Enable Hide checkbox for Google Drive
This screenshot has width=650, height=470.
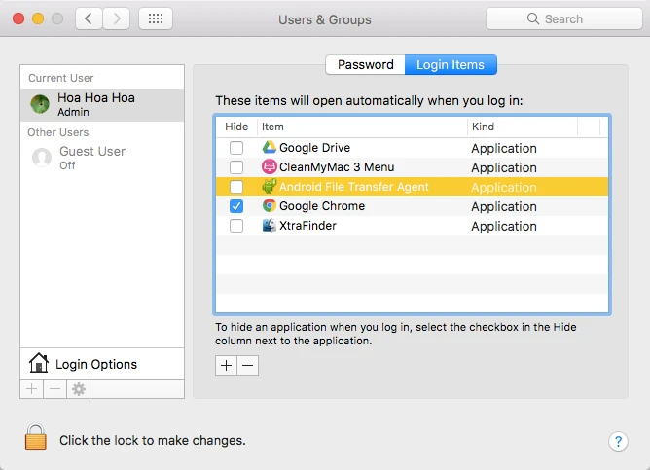pyautogui.click(x=236, y=148)
